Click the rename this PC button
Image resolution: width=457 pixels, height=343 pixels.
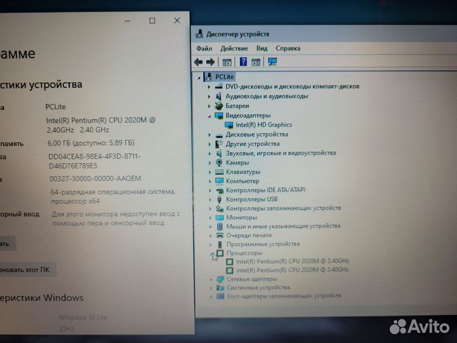28,270
